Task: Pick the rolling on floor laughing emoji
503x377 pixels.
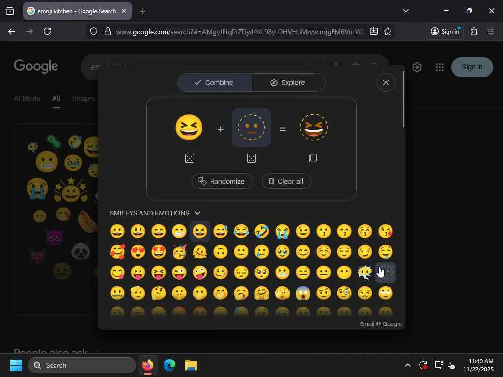Action: tap(262, 231)
